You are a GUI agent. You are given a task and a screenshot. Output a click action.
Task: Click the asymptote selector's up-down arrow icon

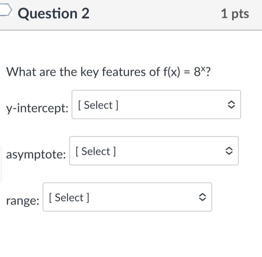[x=229, y=151]
